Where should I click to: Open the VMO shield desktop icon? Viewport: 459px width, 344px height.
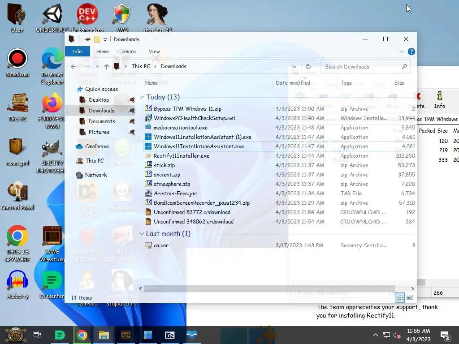pyautogui.click(x=122, y=17)
